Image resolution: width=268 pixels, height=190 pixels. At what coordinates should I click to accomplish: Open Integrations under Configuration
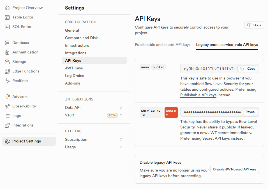click(x=75, y=53)
